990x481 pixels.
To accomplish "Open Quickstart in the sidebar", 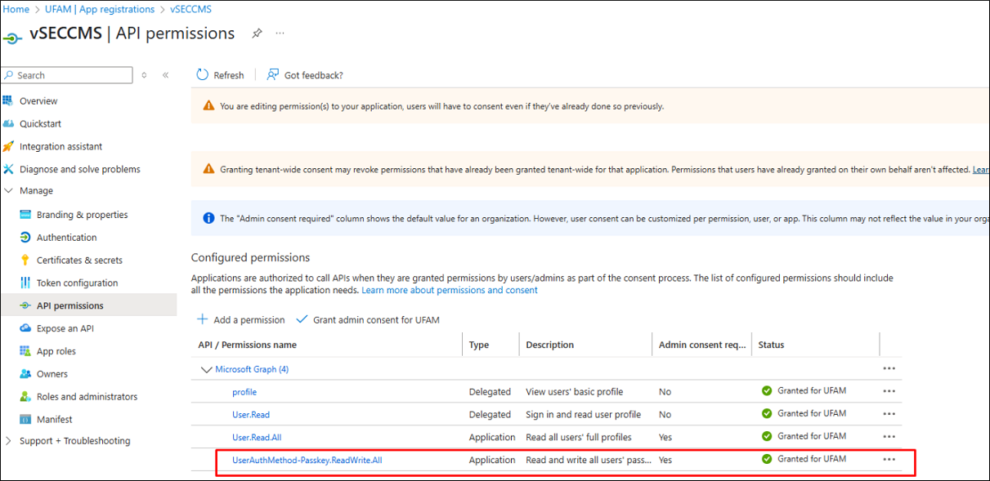I will pyautogui.click(x=41, y=124).
